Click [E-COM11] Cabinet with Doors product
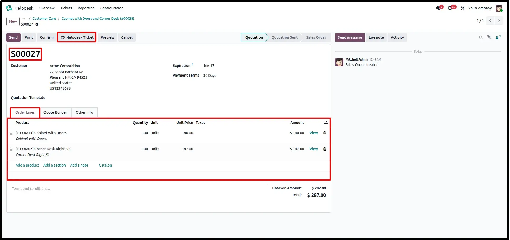The width and height of the screenshot is (510, 240). point(41,133)
